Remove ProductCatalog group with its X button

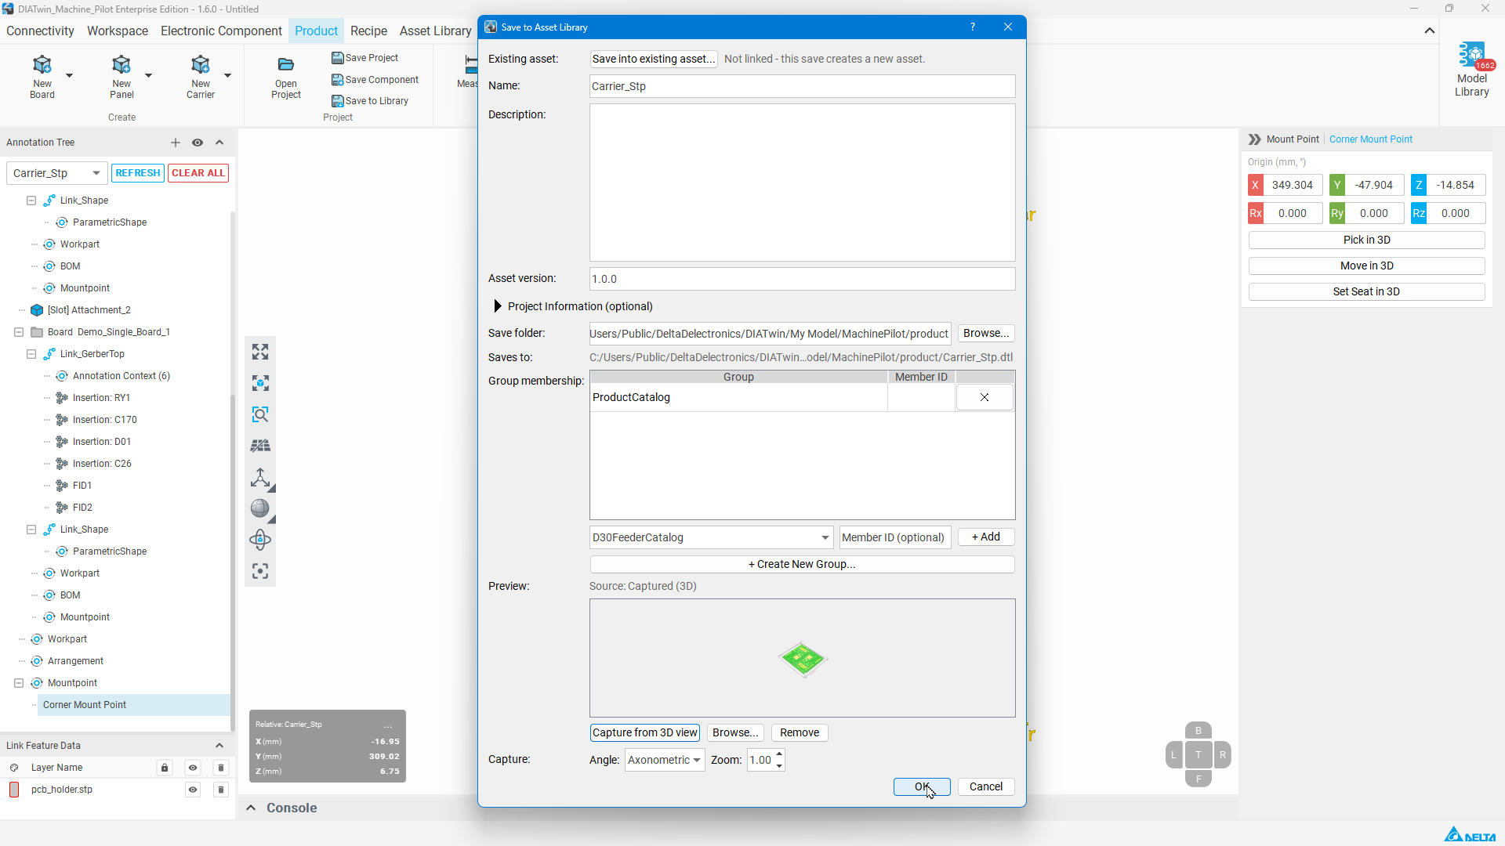click(985, 398)
